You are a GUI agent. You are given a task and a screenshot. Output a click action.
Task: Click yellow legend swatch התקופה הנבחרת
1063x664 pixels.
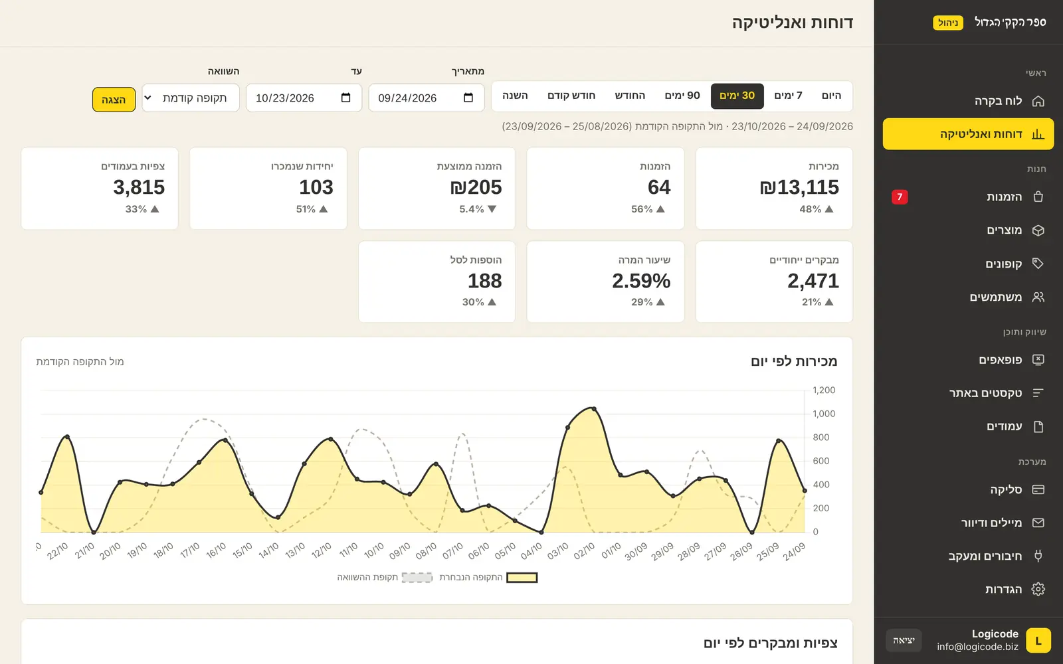click(522, 578)
